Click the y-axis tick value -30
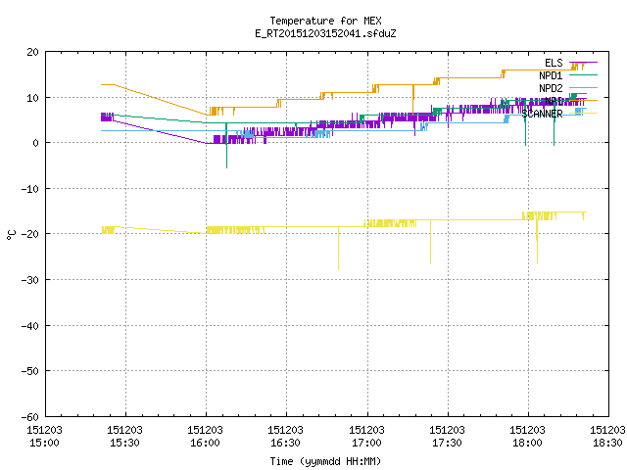Viewport: 627px width, 470px height. coord(30,280)
